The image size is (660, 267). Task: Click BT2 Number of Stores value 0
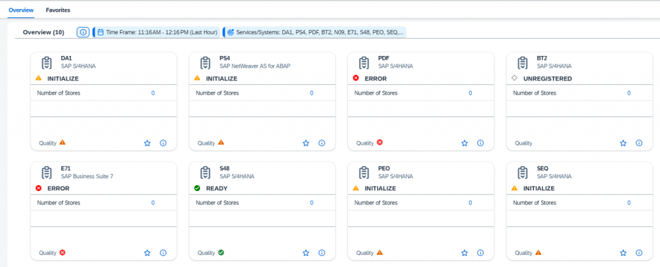629,93
